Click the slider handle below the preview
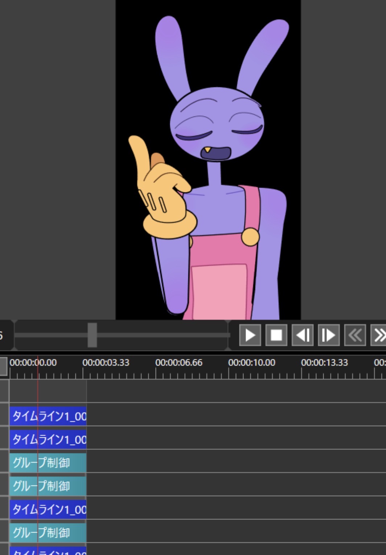The width and height of the screenshot is (386, 555). pos(92,335)
